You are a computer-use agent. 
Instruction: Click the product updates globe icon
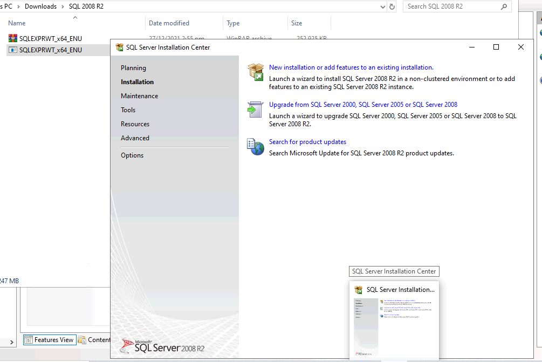[256, 147]
